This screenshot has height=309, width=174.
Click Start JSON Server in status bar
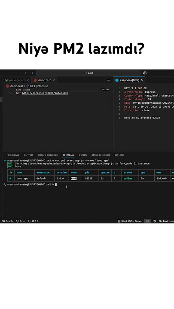point(130,221)
